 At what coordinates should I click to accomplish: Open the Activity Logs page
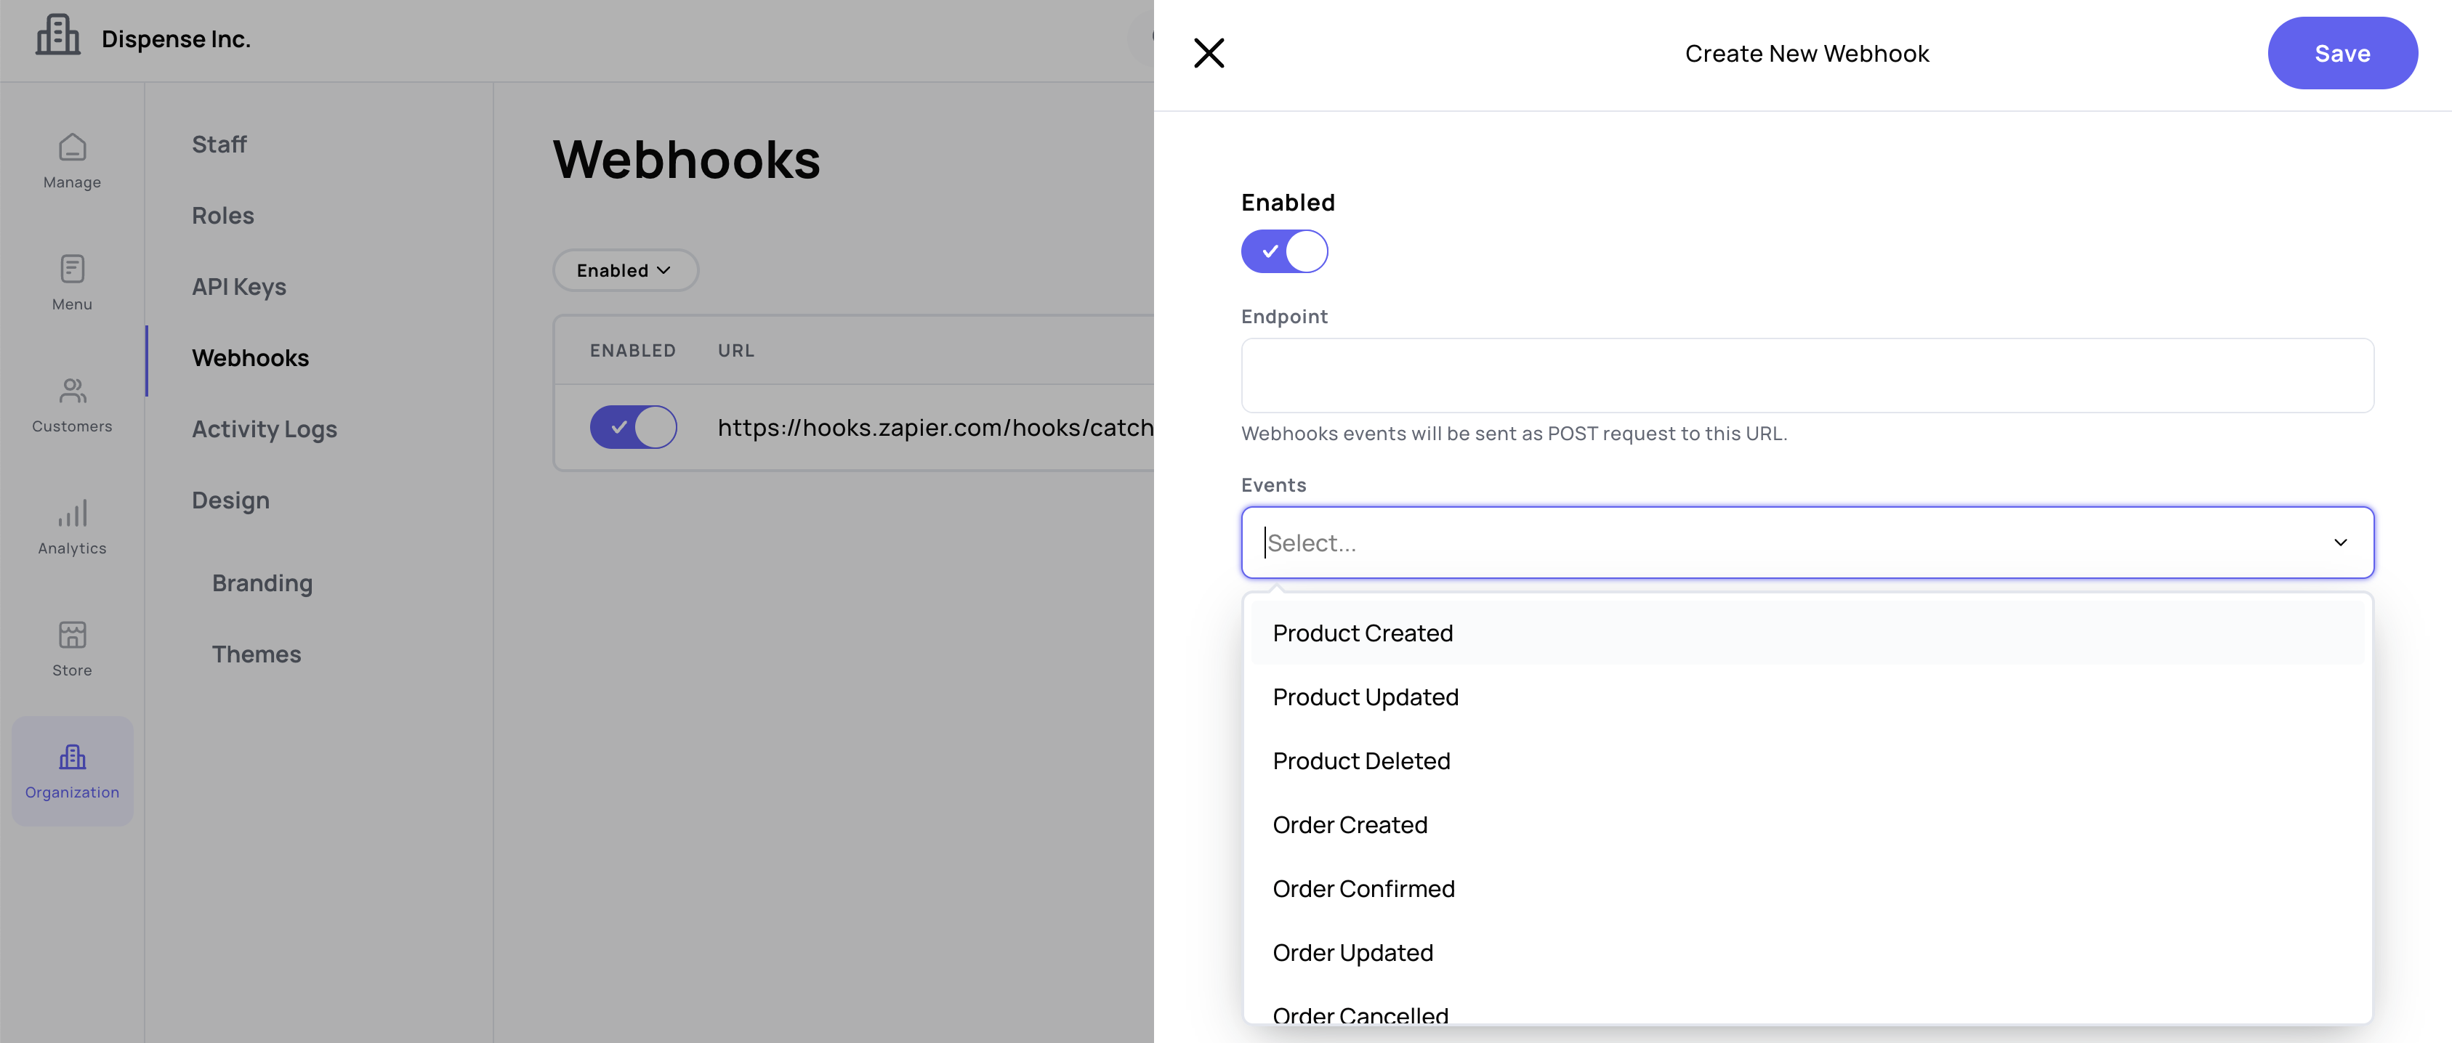tap(265, 429)
